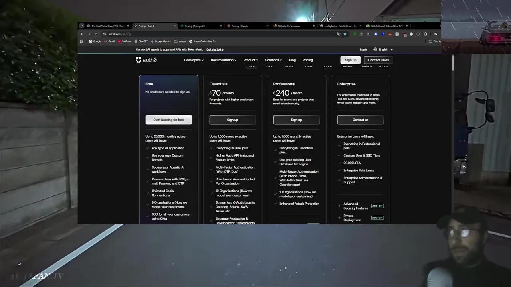Viewport: 511px width, 287px height.
Task: Open the Extensions puzzle piece menu
Action: pyautogui.click(x=425, y=34)
